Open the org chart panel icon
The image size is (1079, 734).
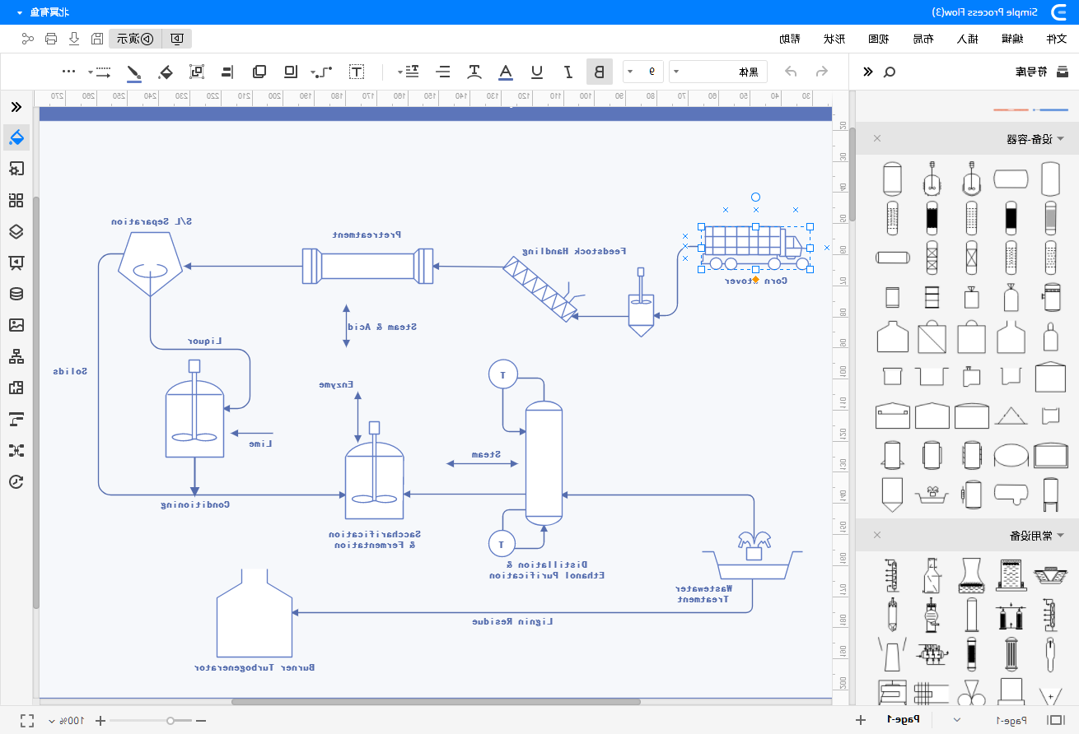pyautogui.click(x=16, y=356)
